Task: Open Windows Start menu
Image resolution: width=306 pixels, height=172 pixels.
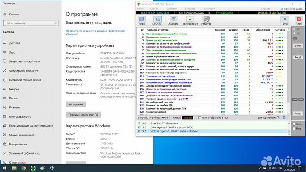Action: click(5, 168)
